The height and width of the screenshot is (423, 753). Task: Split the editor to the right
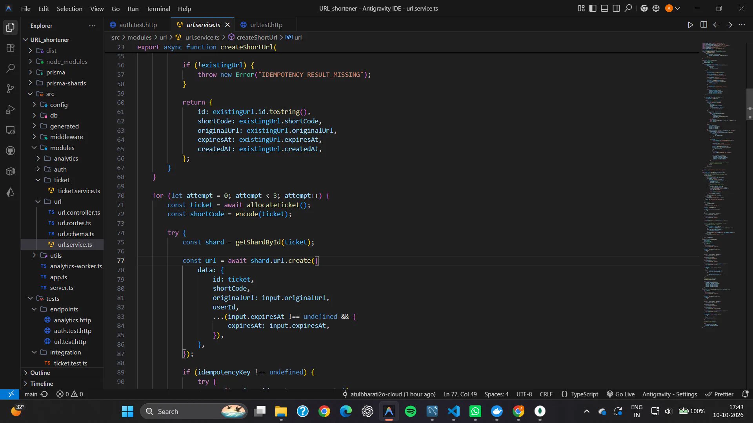click(x=704, y=25)
